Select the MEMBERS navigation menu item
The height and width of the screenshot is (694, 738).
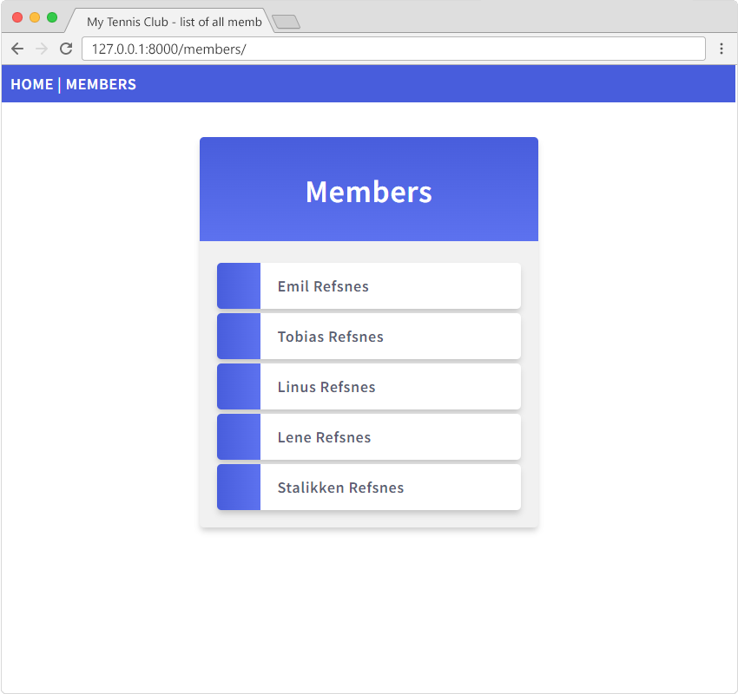(101, 84)
